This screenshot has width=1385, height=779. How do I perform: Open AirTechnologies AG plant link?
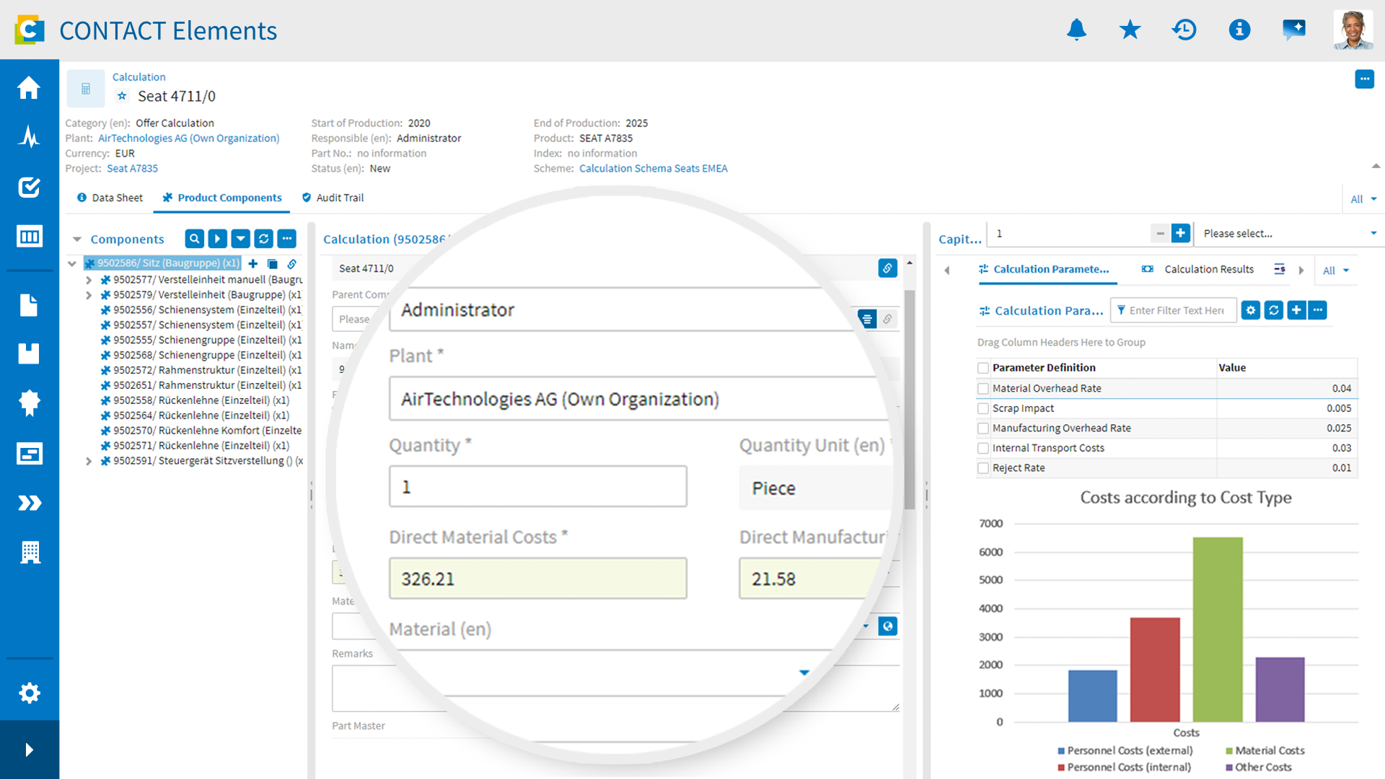[x=188, y=138]
